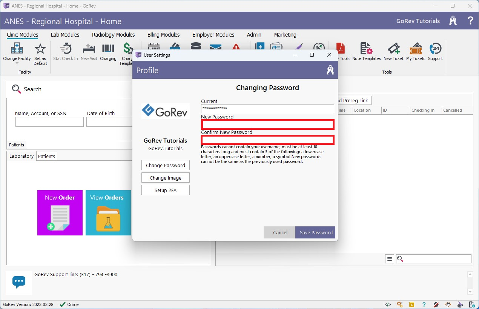Select the Patients tab next to Laboratory
This screenshot has width=479, height=309.
tap(47, 157)
